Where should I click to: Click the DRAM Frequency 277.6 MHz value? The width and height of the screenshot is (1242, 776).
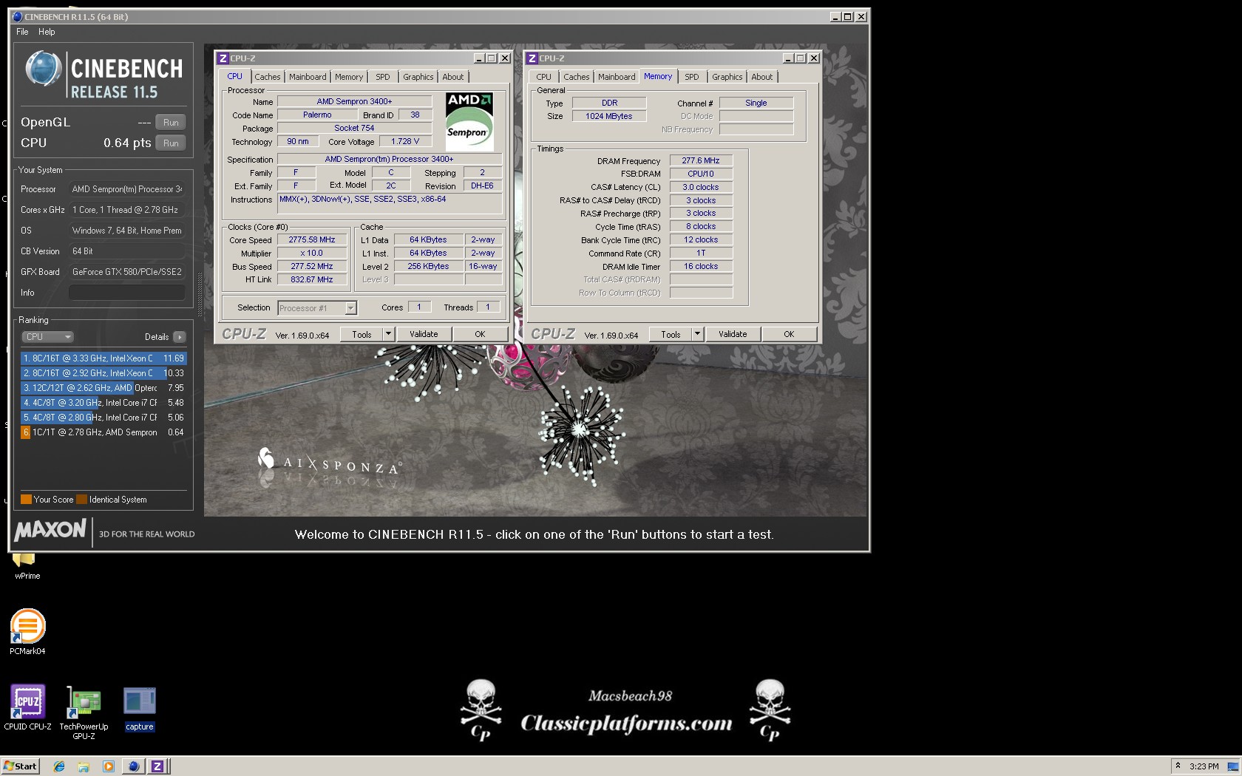(x=701, y=160)
